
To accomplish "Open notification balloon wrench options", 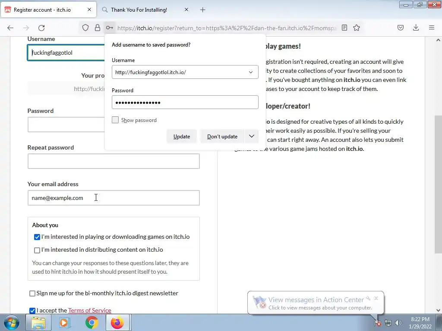I will point(368,298).
